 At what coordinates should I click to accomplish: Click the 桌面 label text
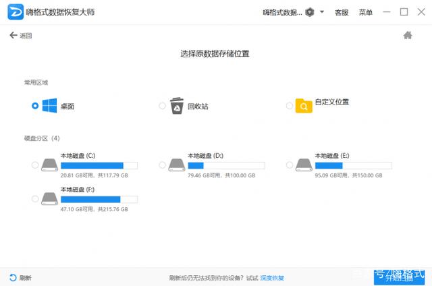click(67, 107)
